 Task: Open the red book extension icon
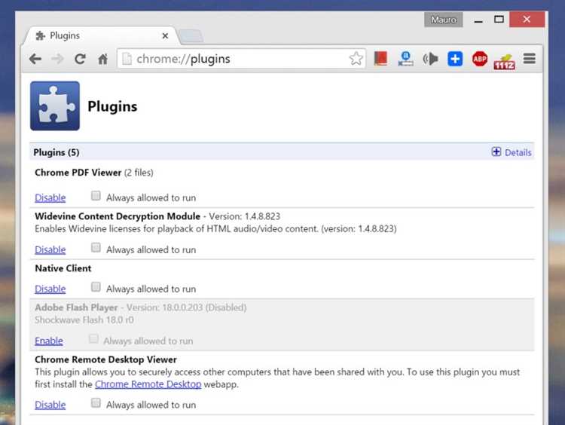coord(381,58)
